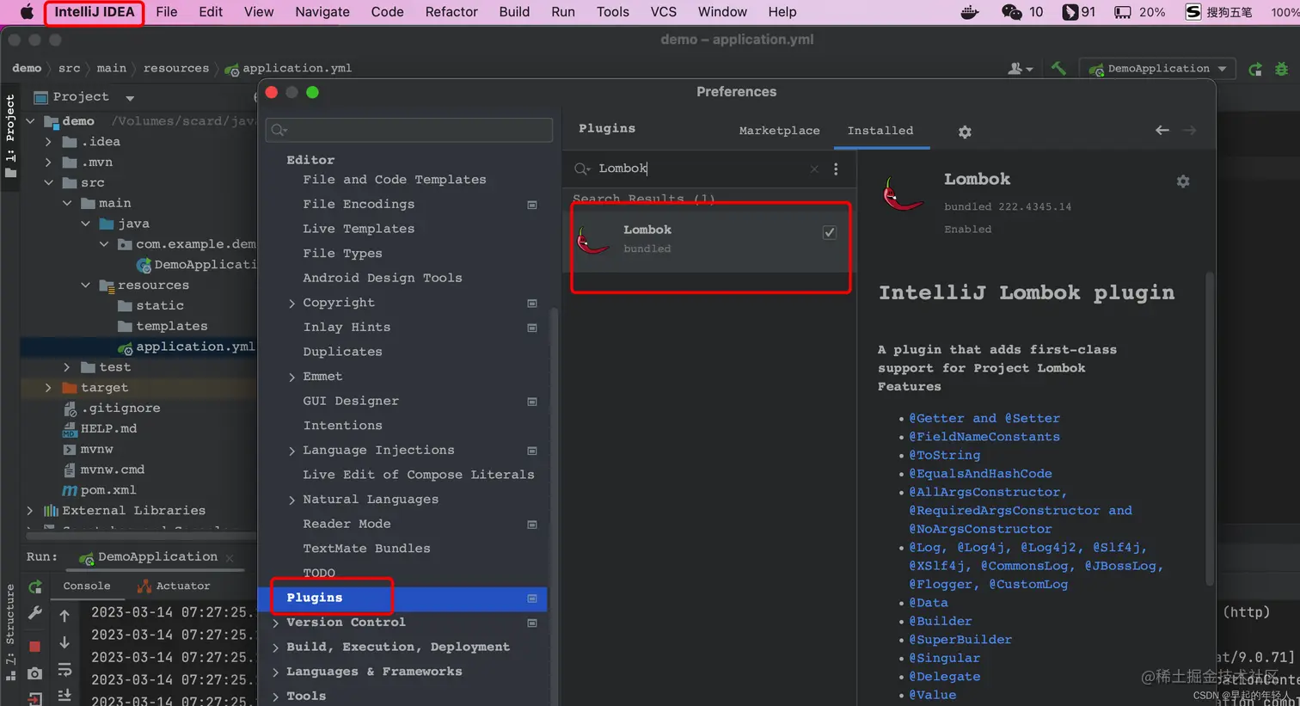1300x706 pixels.
Task: Open the VCS menu
Action: (664, 12)
